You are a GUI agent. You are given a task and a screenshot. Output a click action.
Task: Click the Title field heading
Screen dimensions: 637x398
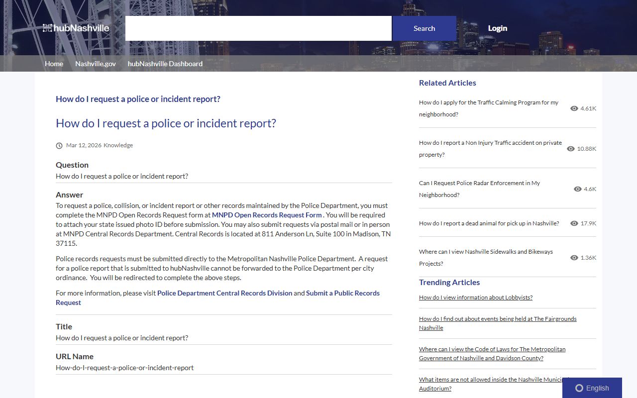tap(64, 327)
